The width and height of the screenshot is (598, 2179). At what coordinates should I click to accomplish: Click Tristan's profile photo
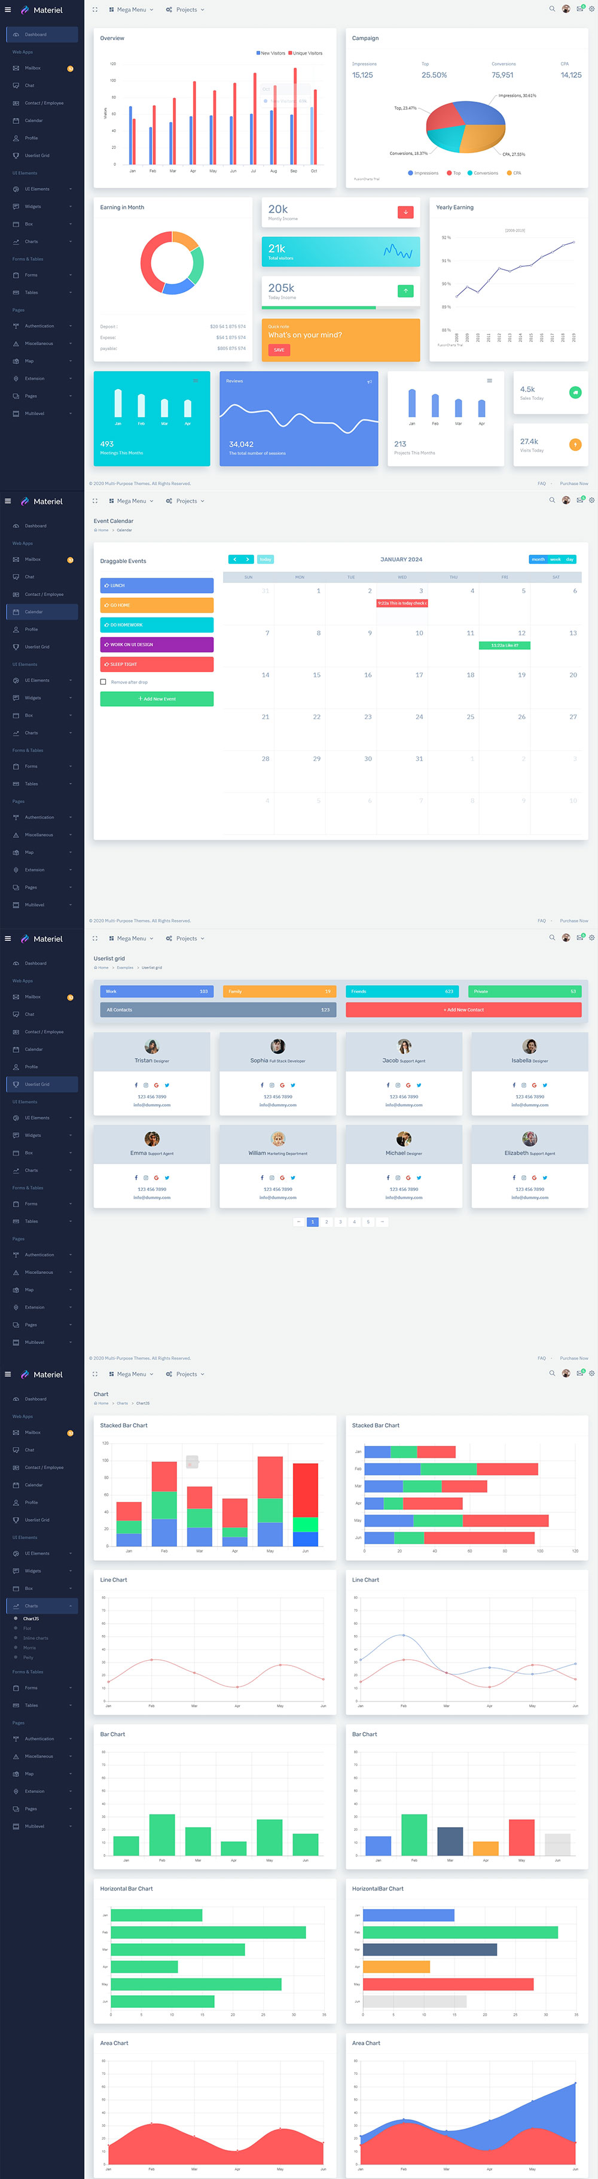[x=151, y=1046]
